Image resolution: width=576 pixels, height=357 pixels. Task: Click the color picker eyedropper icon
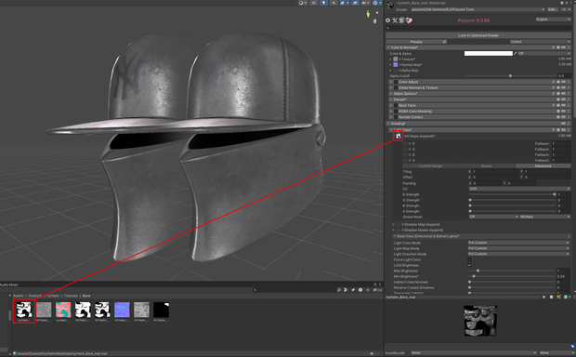pyautogui.click(x=515, y=53)
